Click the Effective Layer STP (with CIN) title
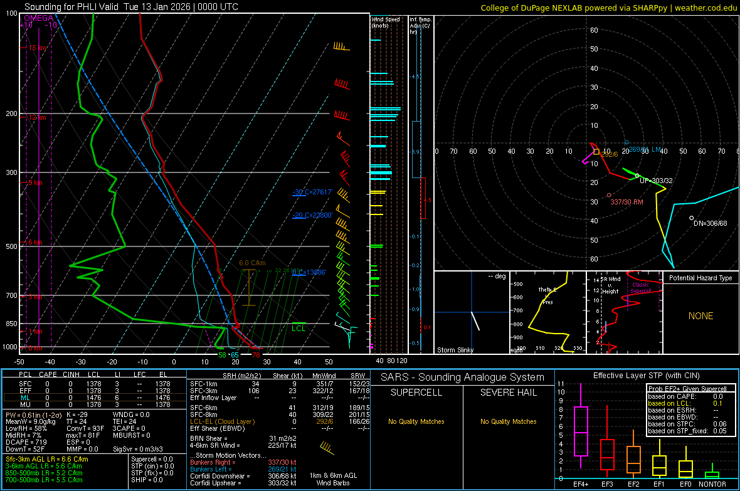The width and height of the screenshot is (740, 491). 646,376
